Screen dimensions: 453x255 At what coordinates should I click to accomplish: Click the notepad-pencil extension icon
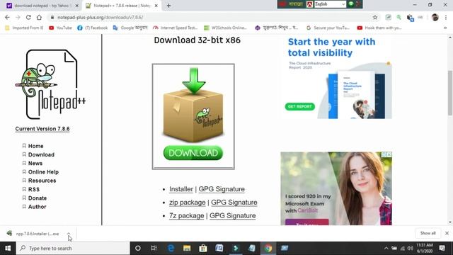tap(389, 17)
